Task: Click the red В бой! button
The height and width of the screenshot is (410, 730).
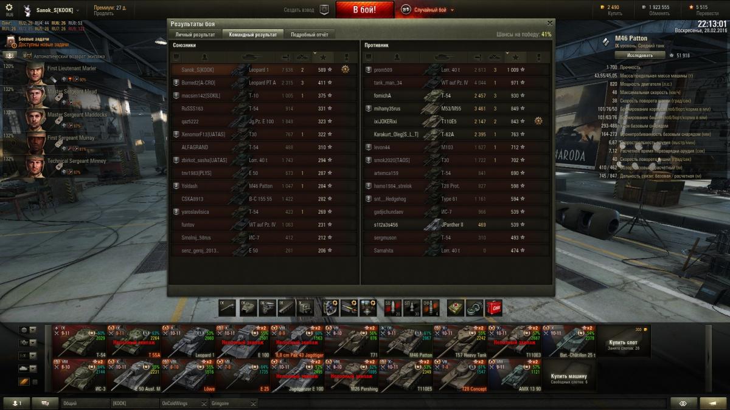Action: (365, 10)
